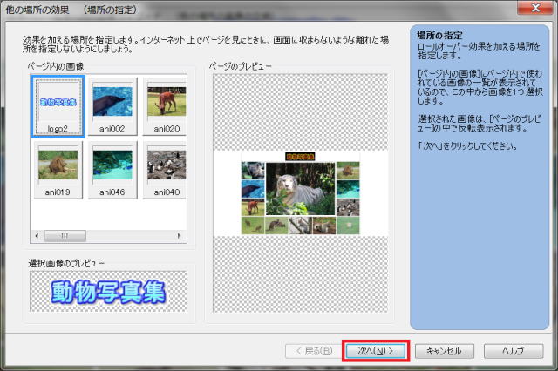Click the image list scrollbar left arrow

pyautogui.click(x=37, y=236)
